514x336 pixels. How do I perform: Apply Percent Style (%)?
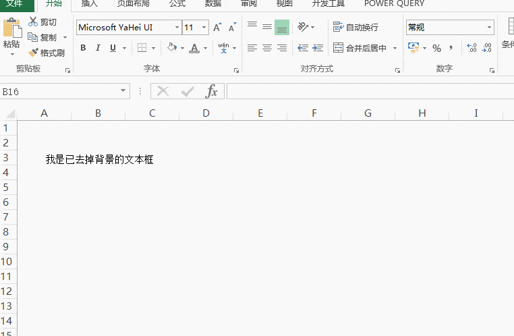[x=436, y=48]
